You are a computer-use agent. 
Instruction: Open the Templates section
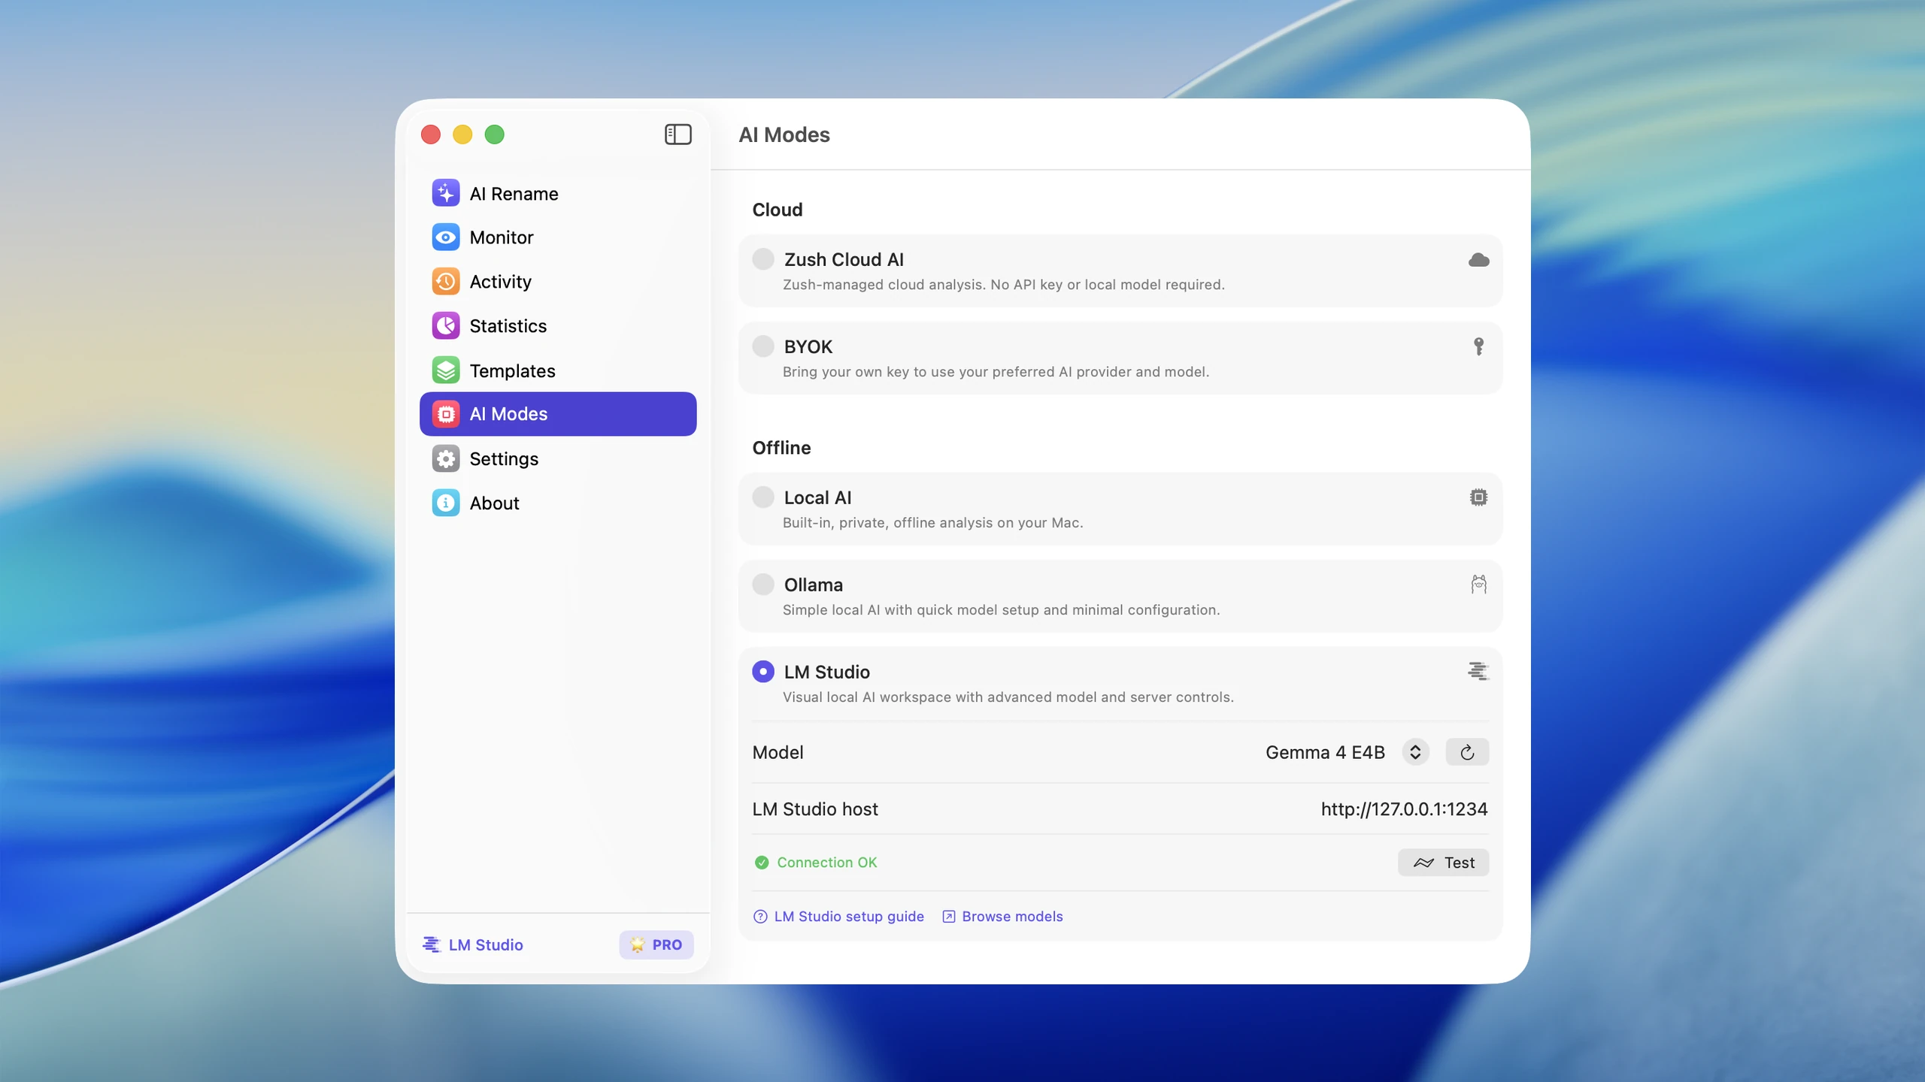click(x=558, y=370)
